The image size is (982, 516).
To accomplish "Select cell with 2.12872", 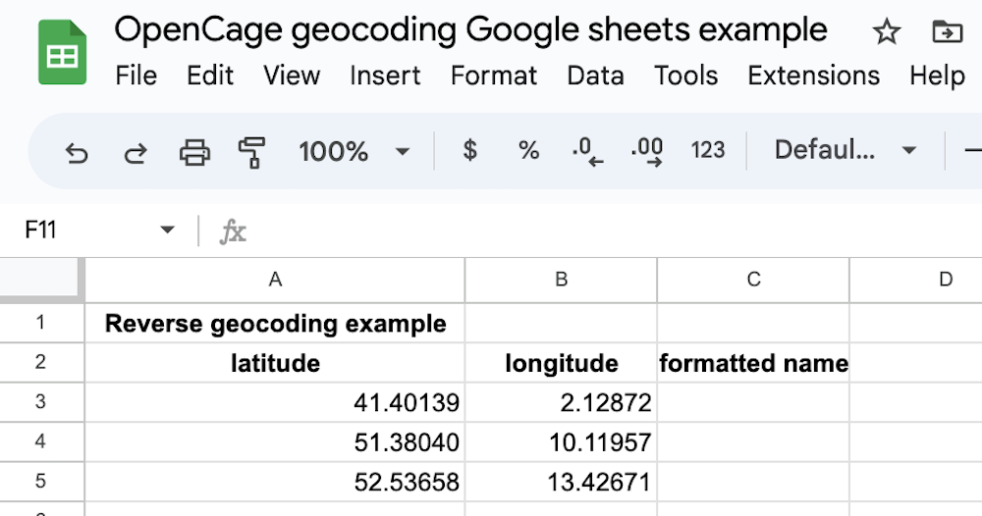I will pos(561,402).
